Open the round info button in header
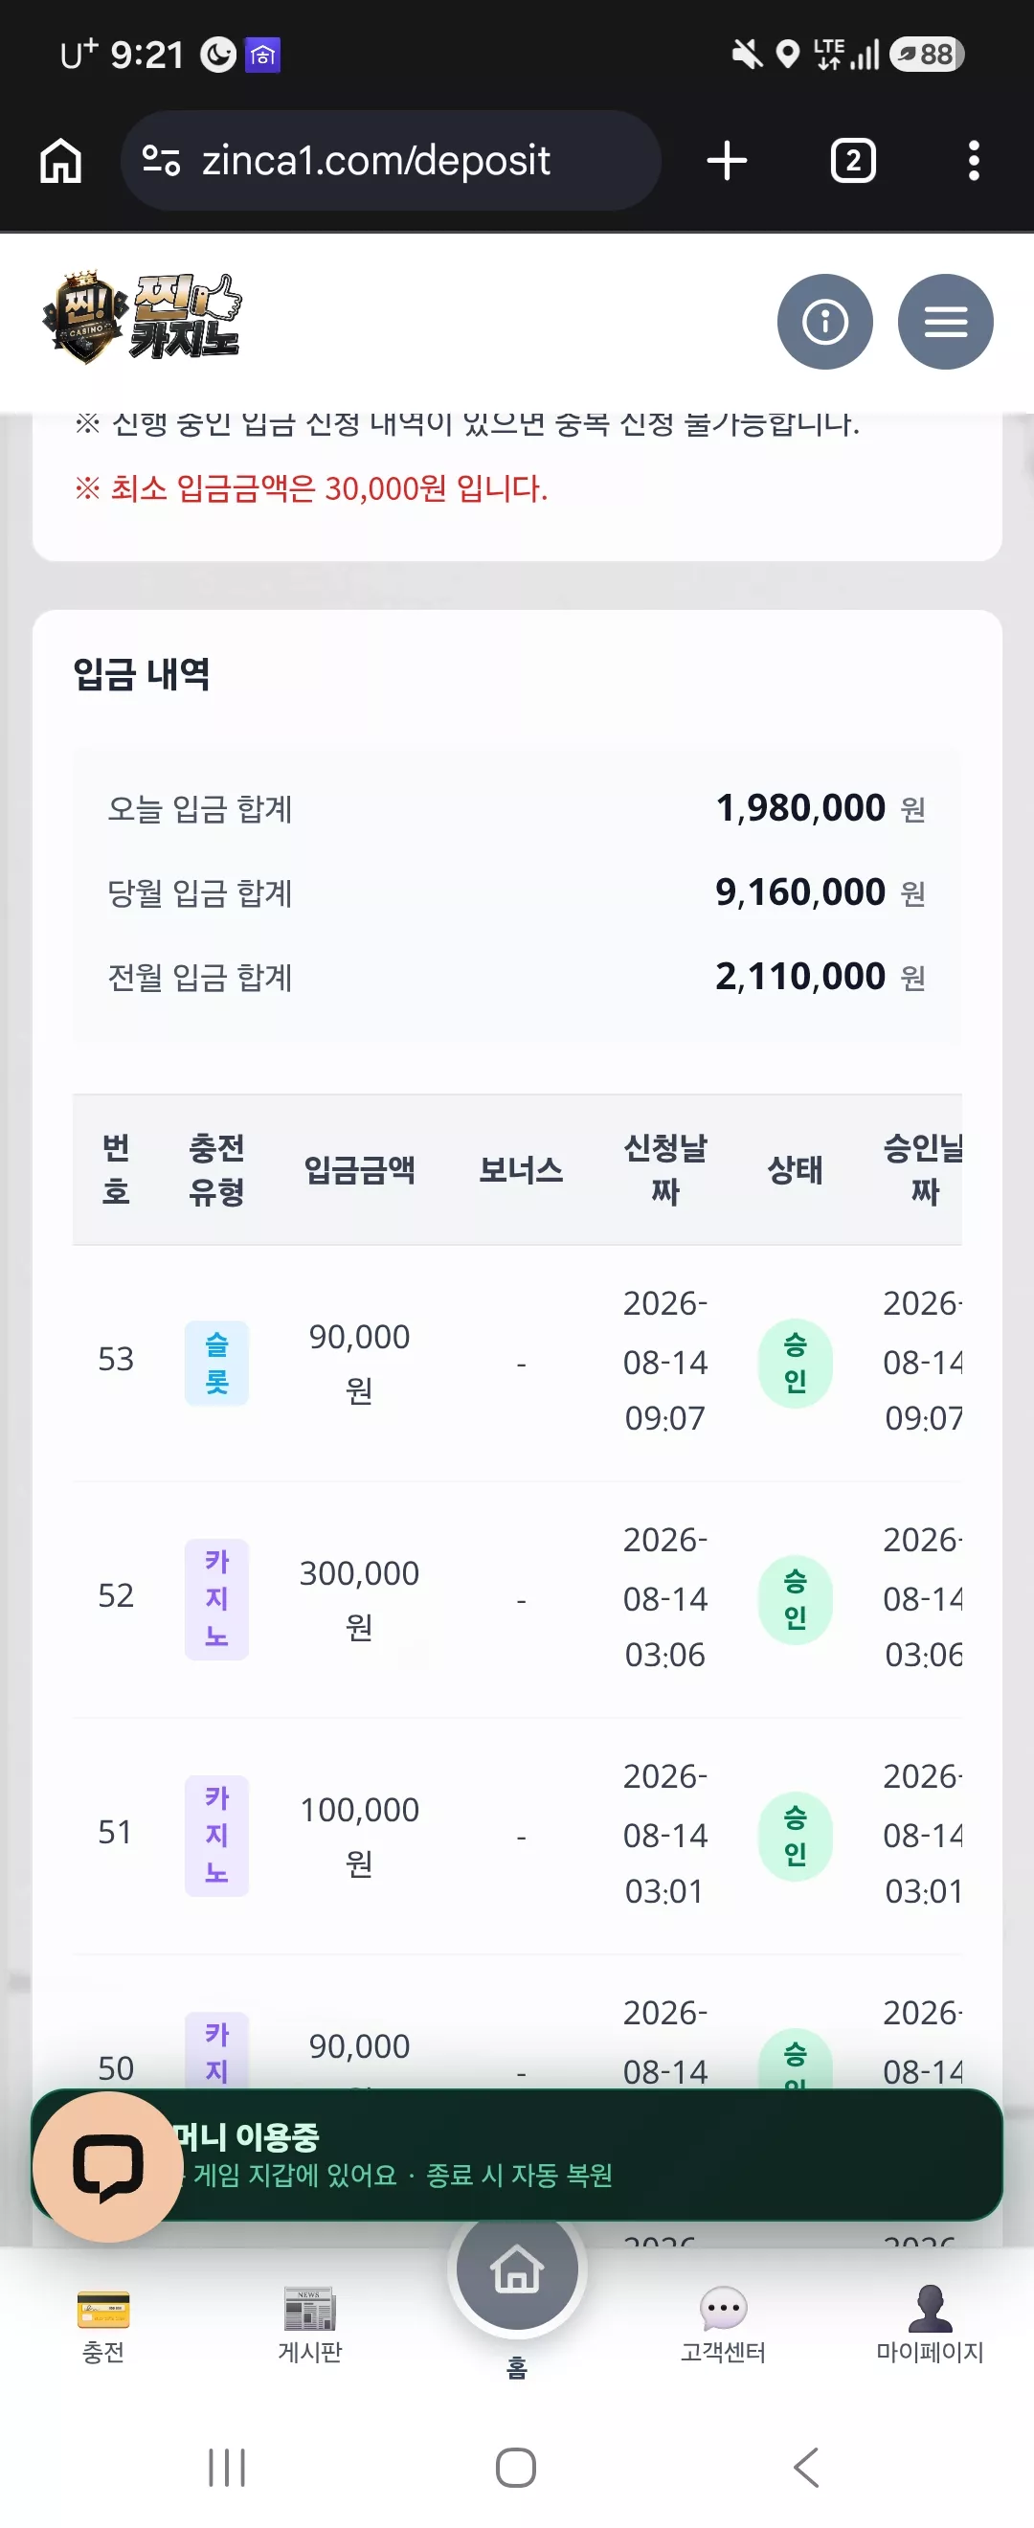The image size is (1034, 2528). coord(824,322)
